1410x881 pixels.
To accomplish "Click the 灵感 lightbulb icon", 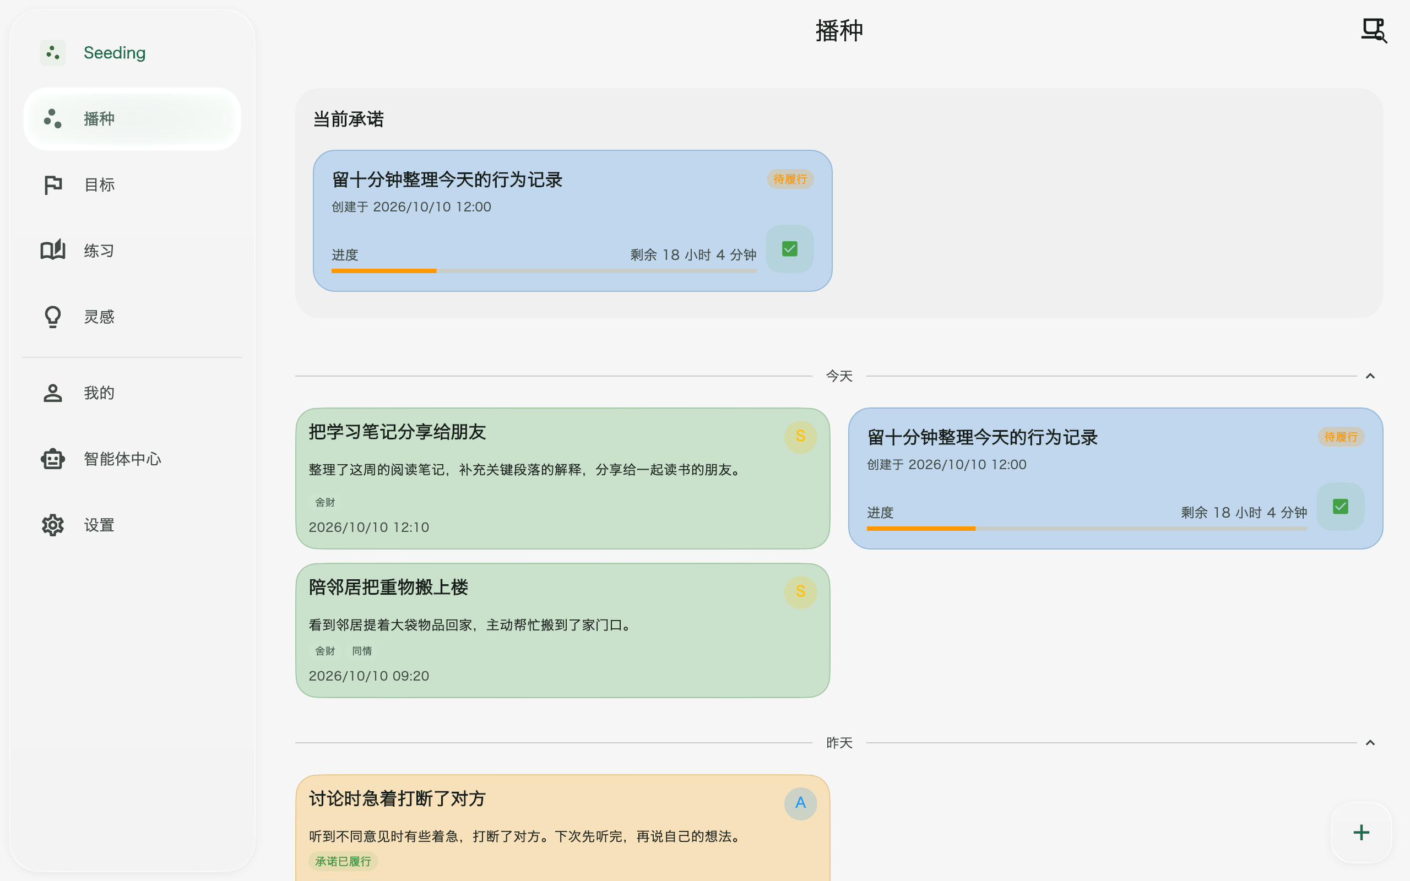I will pyautogui.click(x=52, y=317).
